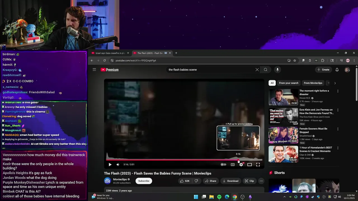The width and height of the screenshot is (358, 201).
Task: Open Windows Start menu
Action: click(x=196, y=197)
